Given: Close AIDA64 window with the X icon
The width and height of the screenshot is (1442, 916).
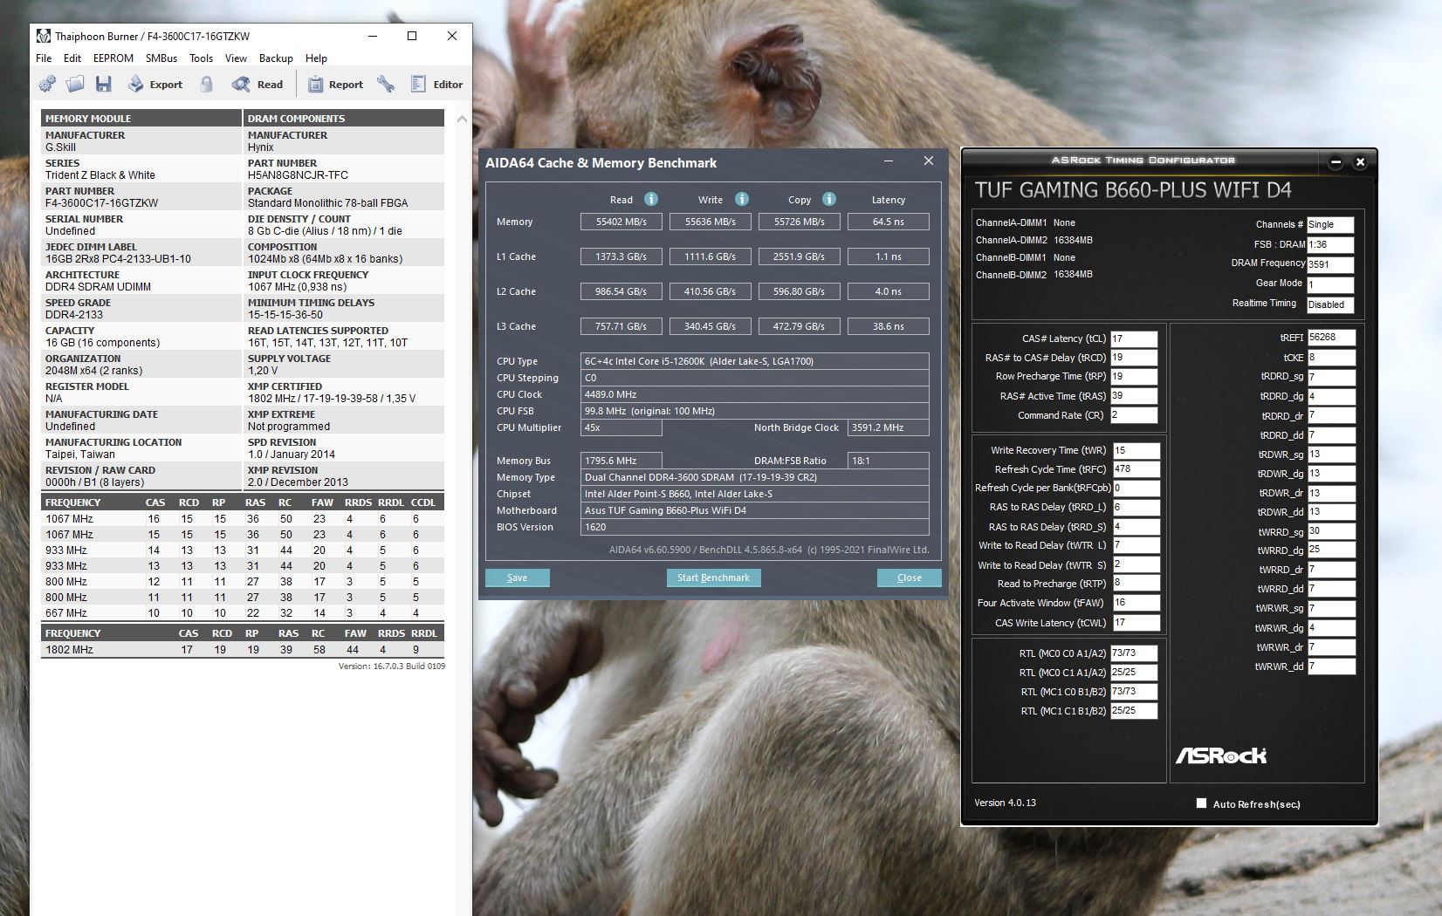Looking at the screenshot, I should 929,161.
